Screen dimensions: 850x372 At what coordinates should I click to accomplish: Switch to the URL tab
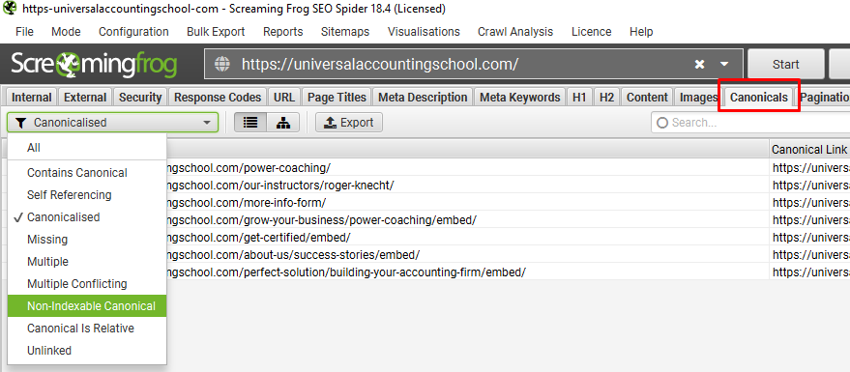284,97
